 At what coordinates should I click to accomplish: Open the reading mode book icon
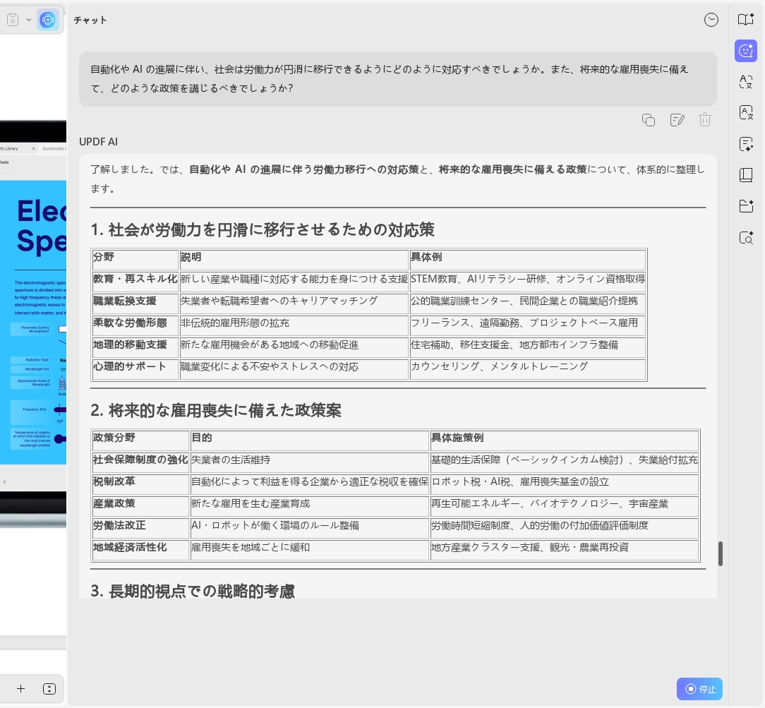point(745,20)
